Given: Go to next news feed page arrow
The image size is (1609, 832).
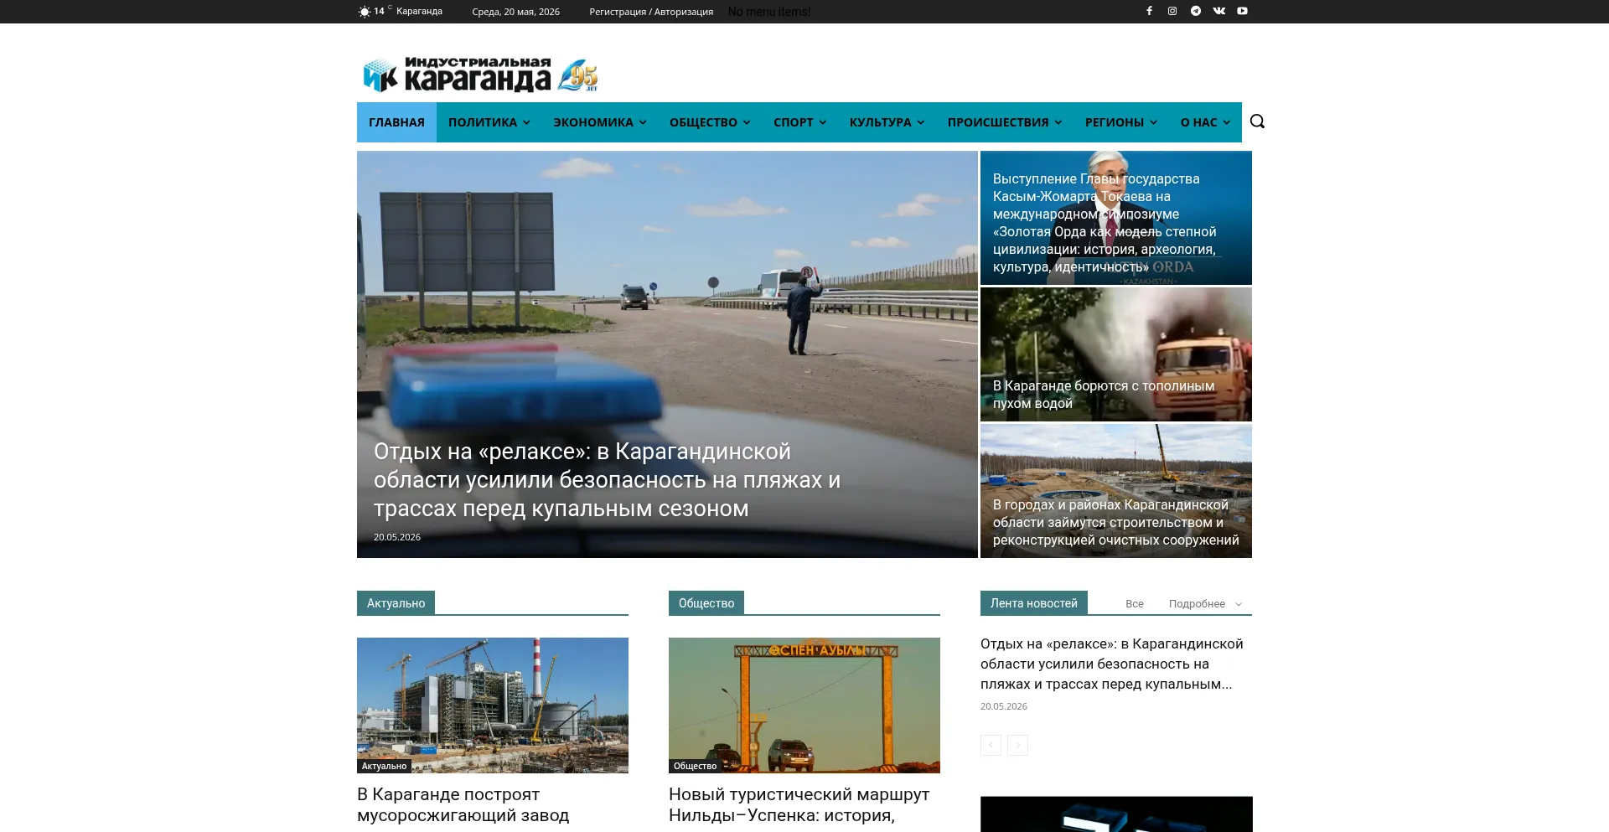Looking at the screenshot, I should click(1017, 745).
